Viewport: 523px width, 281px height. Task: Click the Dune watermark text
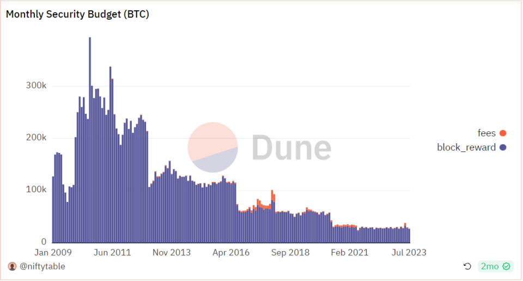291,148
